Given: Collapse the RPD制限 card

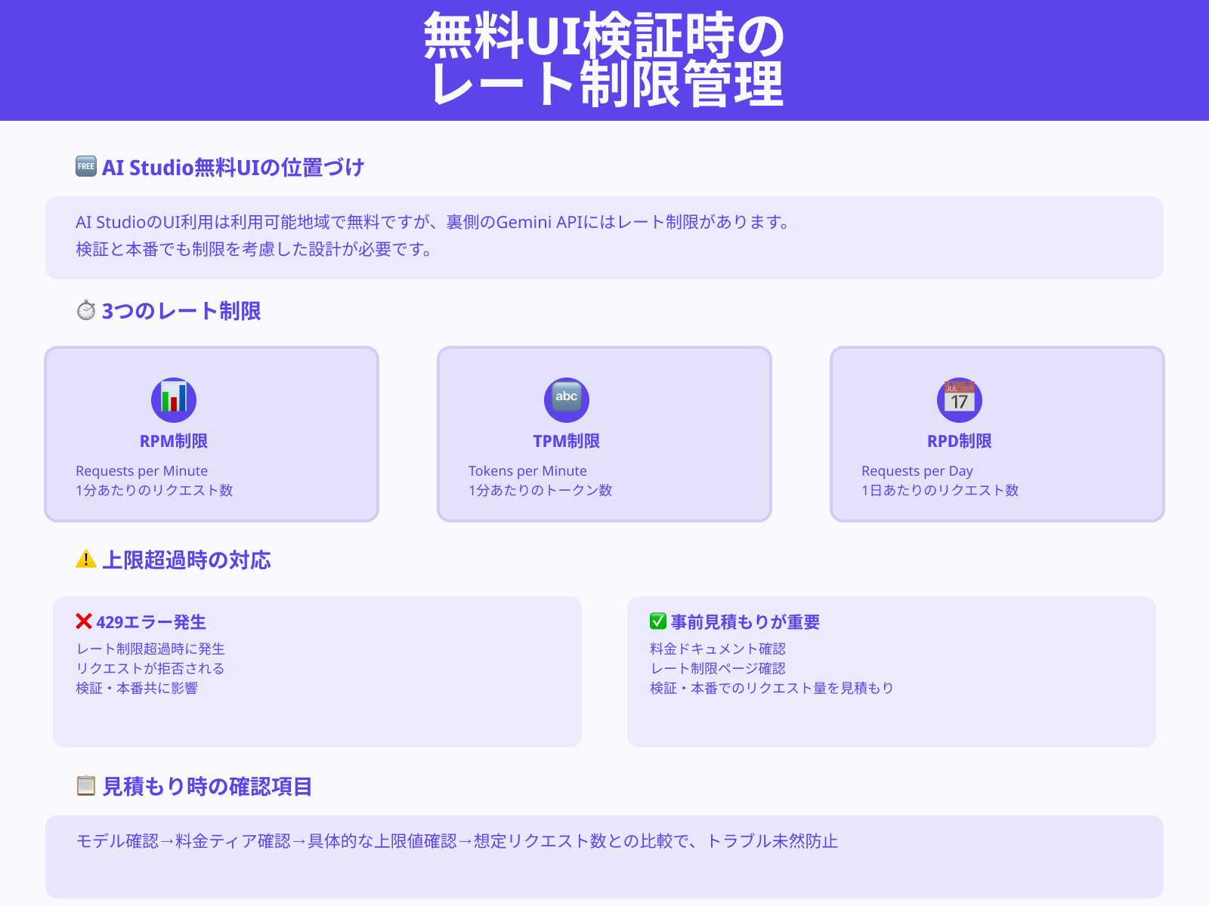Looking at the screenshot, I should pyautogui.click(x=997, y=434).
